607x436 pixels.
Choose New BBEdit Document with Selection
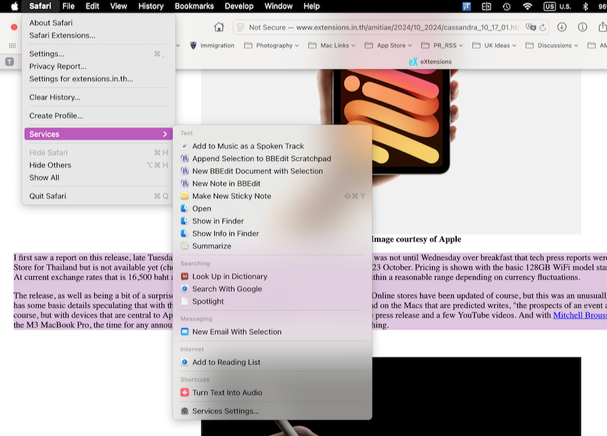[272, 171]
